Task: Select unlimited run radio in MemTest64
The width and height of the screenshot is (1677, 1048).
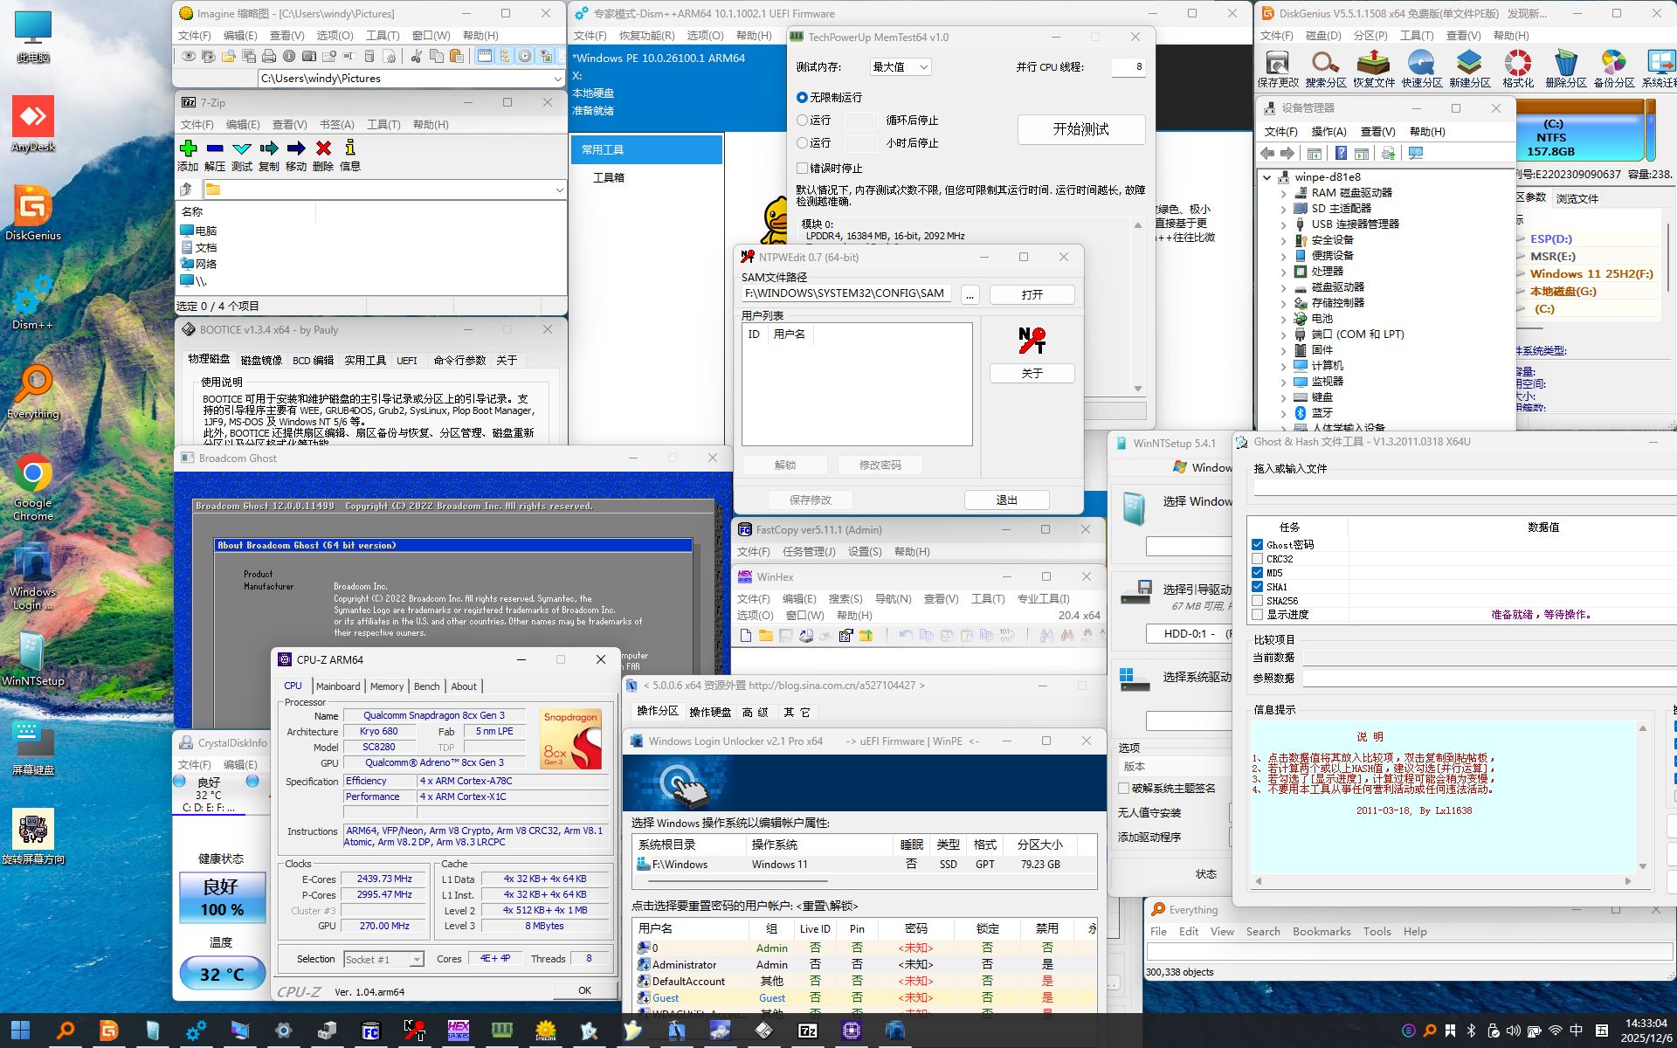Action: click(802, 97)
